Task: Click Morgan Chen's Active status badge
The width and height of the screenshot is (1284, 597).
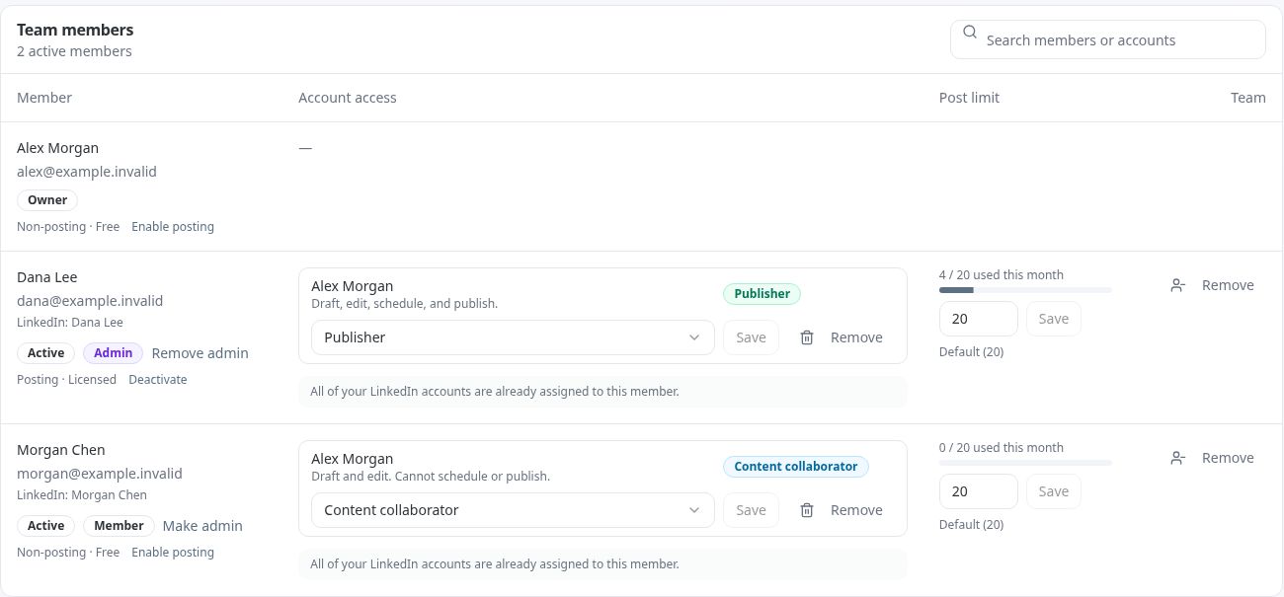Action: coord(45,526)
